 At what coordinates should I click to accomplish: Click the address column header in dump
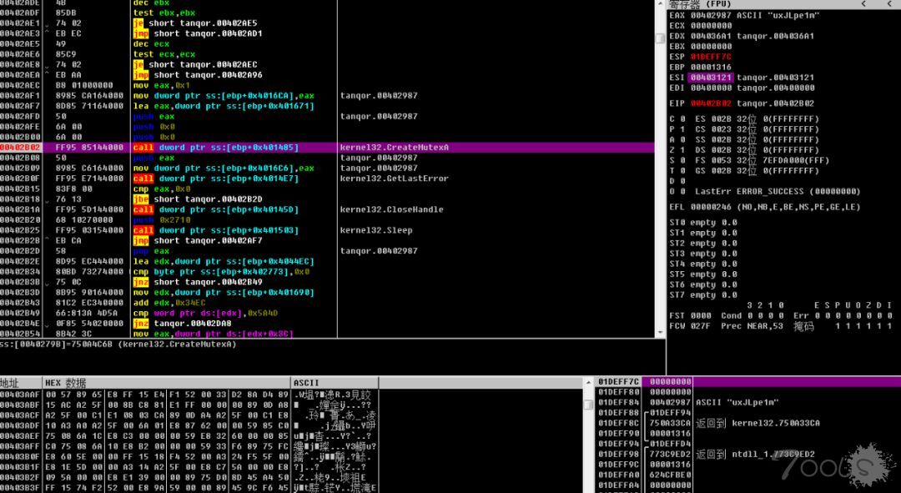[10, 382]
